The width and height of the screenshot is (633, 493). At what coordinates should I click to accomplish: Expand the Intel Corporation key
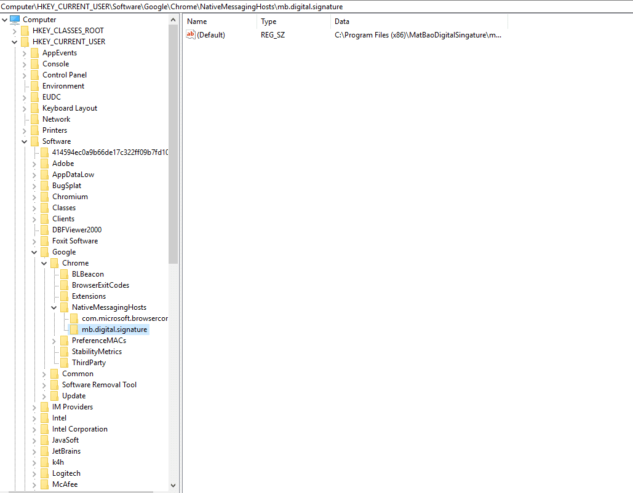coord(34,430)
